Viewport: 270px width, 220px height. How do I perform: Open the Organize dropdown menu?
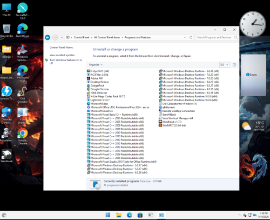pos(96,65)
